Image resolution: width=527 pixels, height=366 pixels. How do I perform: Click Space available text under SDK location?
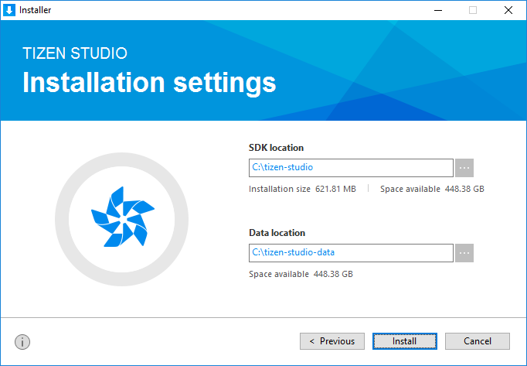coord(432,189)
